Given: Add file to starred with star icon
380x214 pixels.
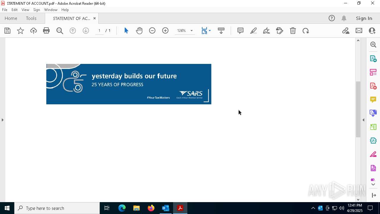Looking at the screenshot, I should tap(20, 31).
